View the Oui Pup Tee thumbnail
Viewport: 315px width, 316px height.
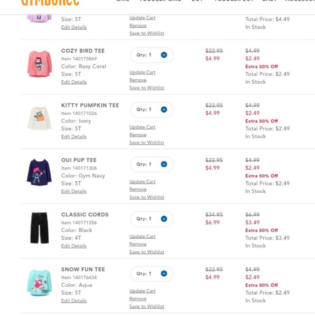tap(39, 173)
